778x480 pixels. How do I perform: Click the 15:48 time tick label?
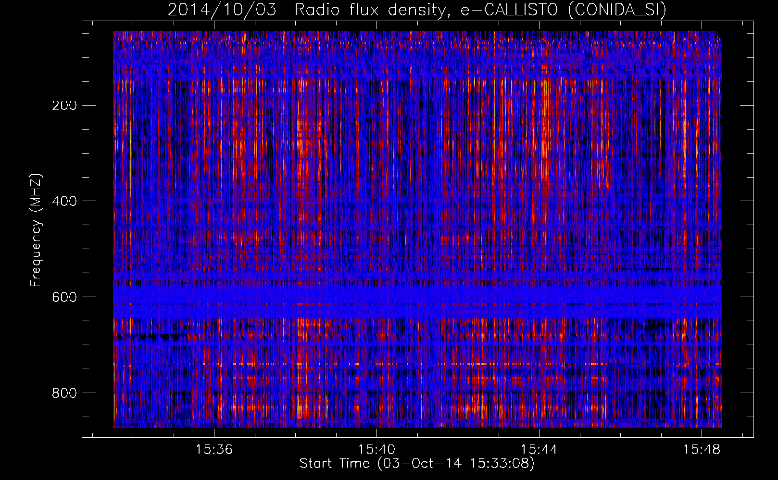click(702, 449)
